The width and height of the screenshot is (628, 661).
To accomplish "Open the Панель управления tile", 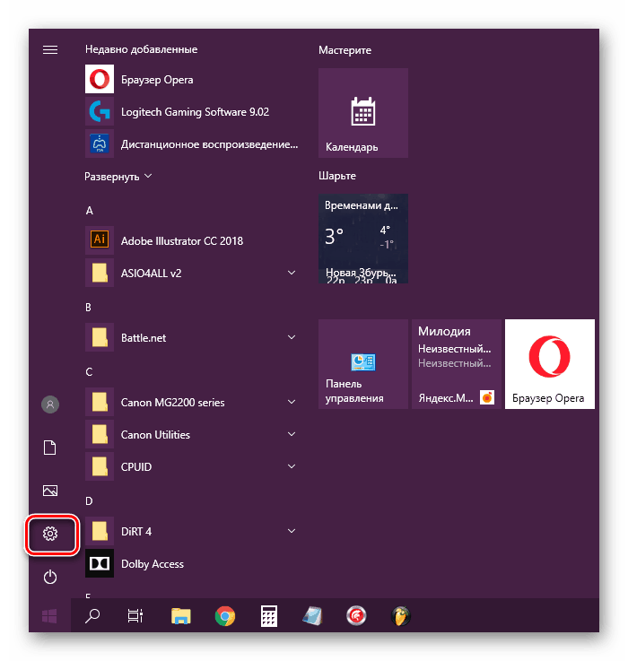I will pos(363,364).
